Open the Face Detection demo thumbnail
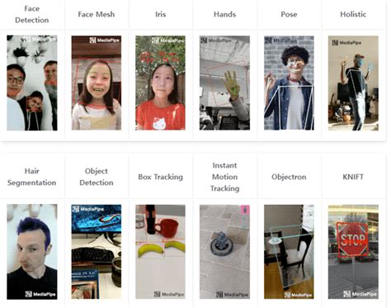 (x=32, y=83)
